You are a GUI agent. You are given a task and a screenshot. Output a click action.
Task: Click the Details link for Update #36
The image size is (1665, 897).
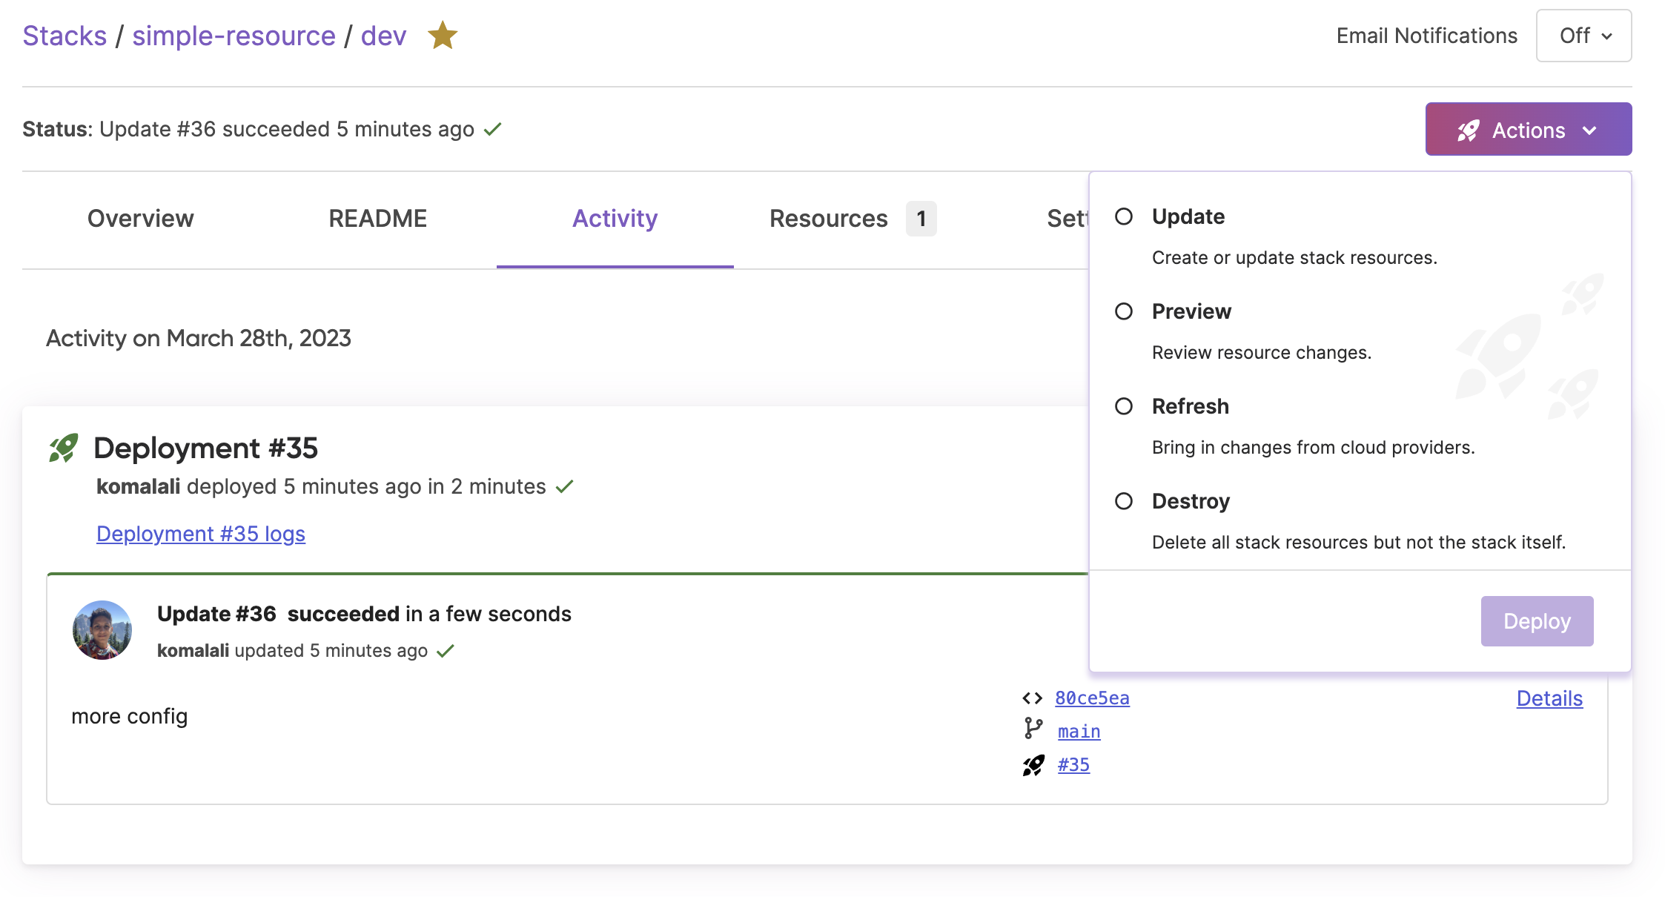[1549, 698]
